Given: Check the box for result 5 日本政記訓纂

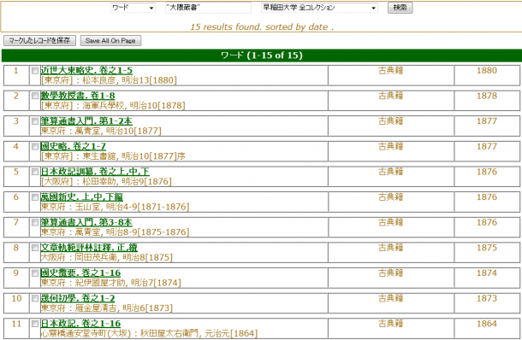Looking at the screenshot, I should [35, 172].
